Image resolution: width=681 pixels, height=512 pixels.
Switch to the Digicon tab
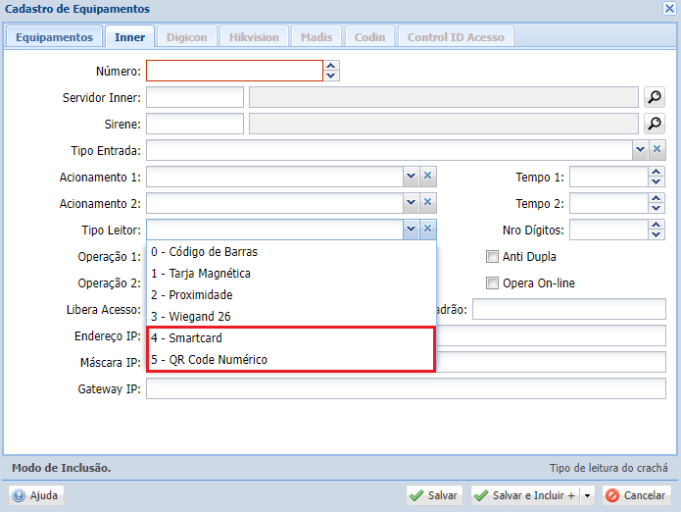187,37
